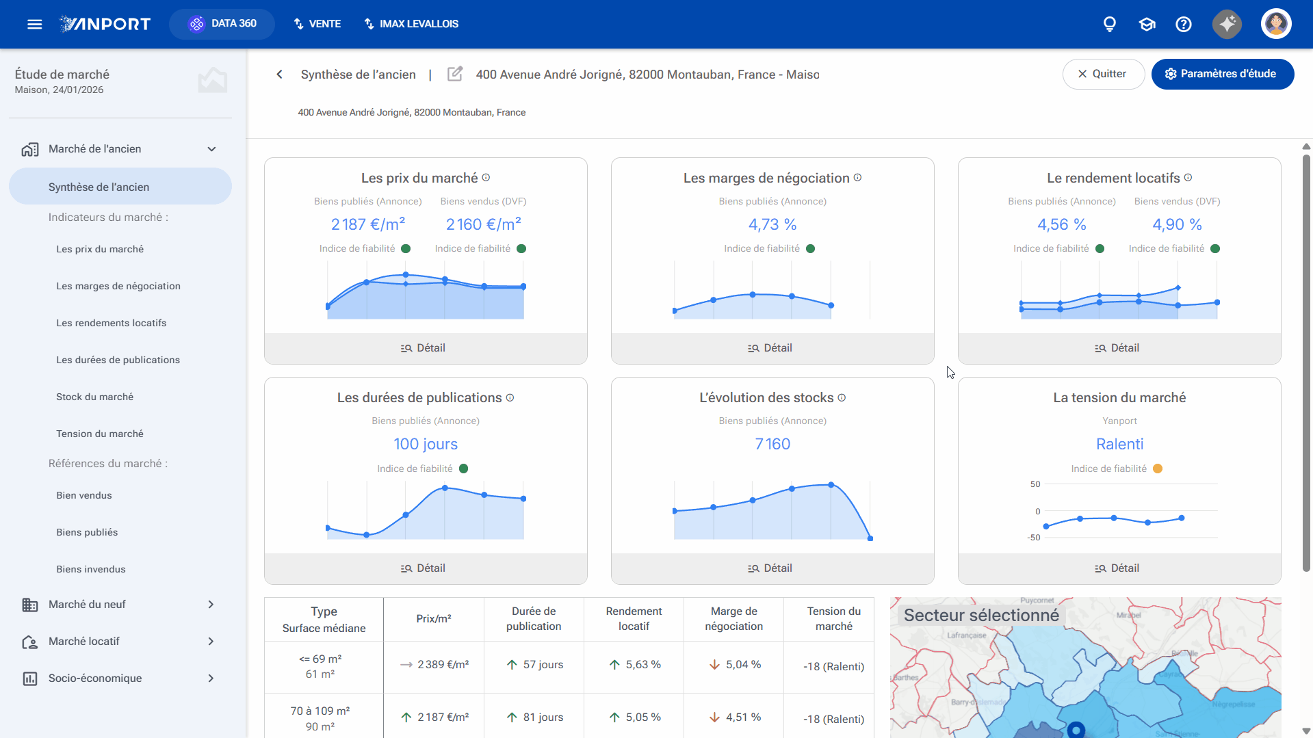Open the graduation cap tutorials icon
This screenshot has height=738, width=1313.
(1147, 24)
